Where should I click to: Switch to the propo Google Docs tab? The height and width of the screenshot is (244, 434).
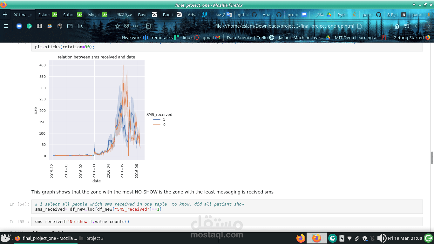(297, 15)
